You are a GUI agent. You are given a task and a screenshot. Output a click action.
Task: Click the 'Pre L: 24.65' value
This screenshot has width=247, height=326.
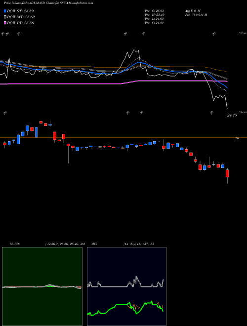tap(154, 19)
